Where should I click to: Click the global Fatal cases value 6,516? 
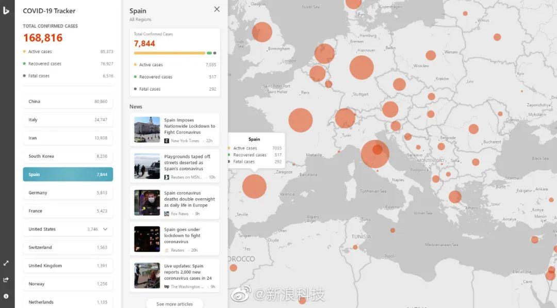pos(108,76)
